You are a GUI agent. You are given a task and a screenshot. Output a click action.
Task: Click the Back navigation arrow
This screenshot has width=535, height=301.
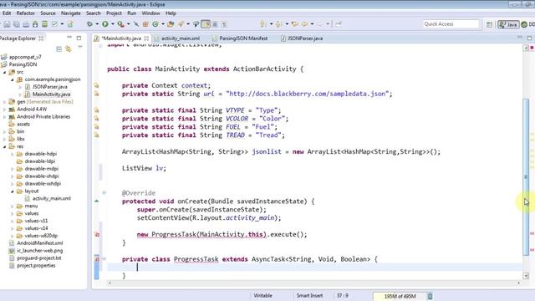(x=304, y=24)
